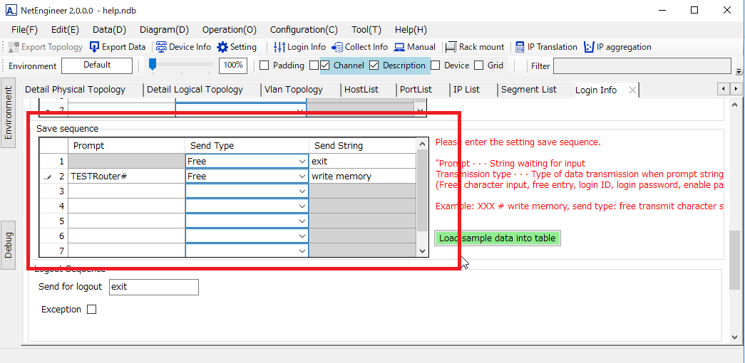Click the Collect Info toolbar icon

coord(337,47)
